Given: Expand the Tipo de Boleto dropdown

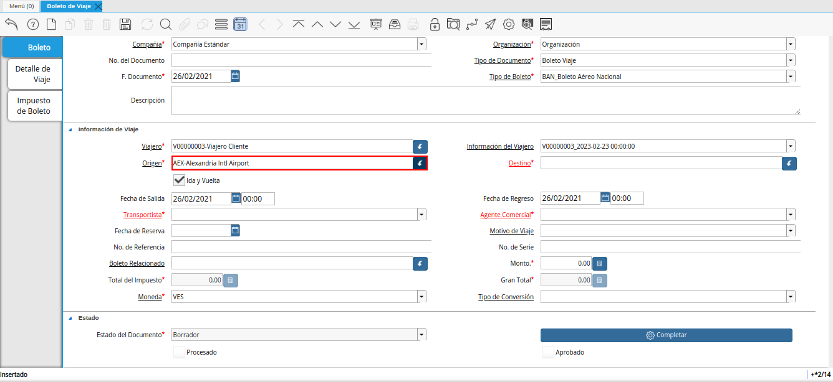Looking at the screenshot, I should pos(791,77).
